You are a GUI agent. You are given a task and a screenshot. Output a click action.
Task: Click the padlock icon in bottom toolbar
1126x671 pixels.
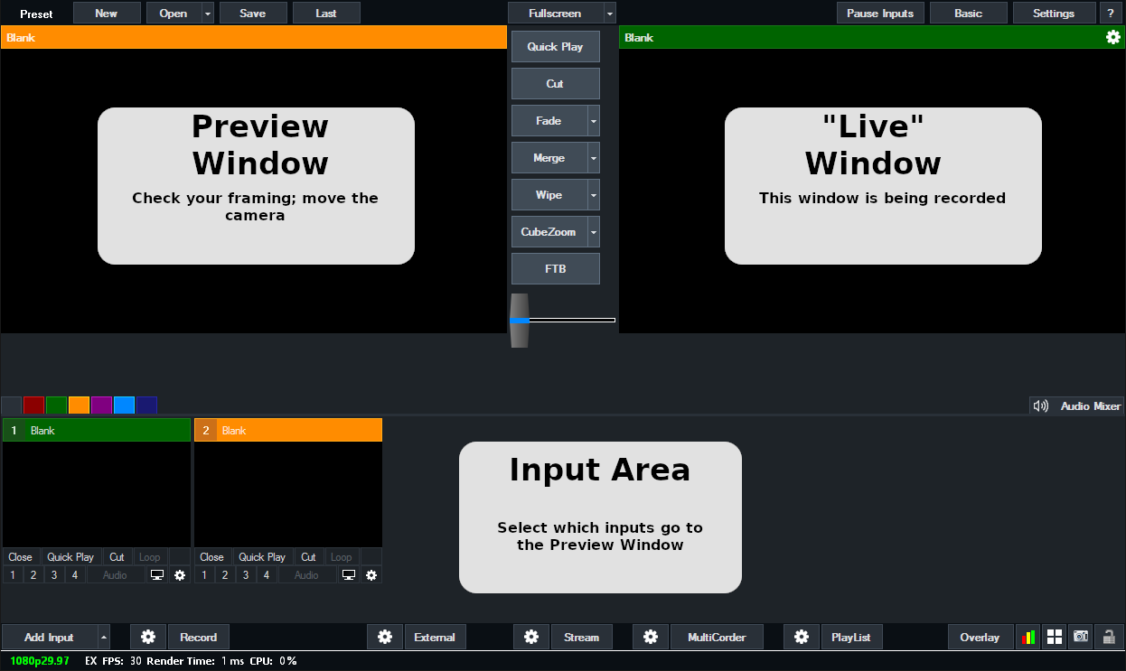[1109, 637]
